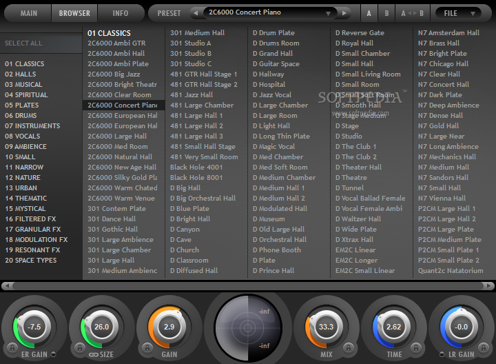Select the 09 AMBIENCE category

point(26,147)
